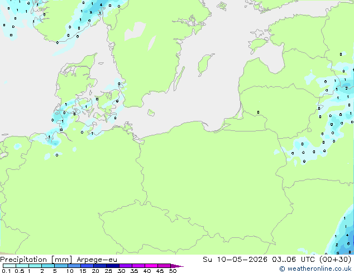Screen dimensions: 354x273
Task: Click the 1–2 mm legend swatch
Action: click(x=35, y=266)
